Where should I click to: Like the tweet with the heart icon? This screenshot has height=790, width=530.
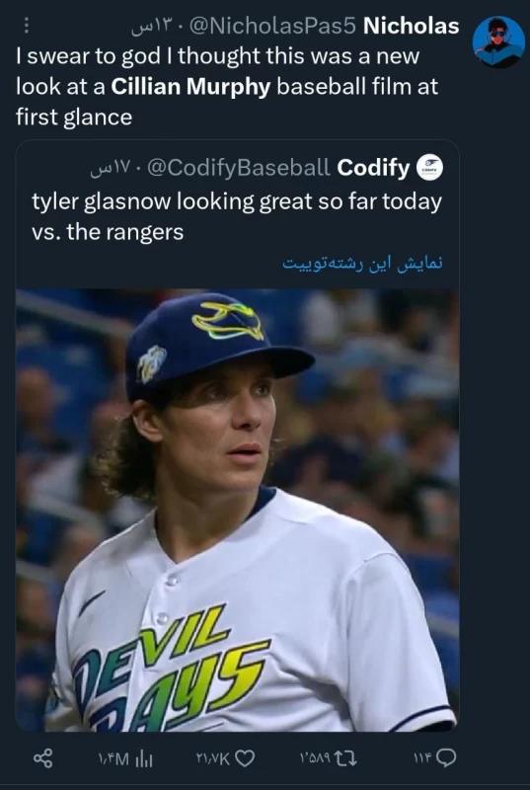coord(245,757)
